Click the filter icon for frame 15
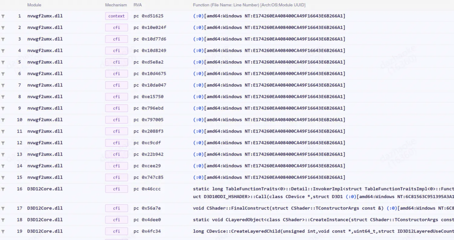The width and height of the screenshot is (454, 240). point(3,178)
